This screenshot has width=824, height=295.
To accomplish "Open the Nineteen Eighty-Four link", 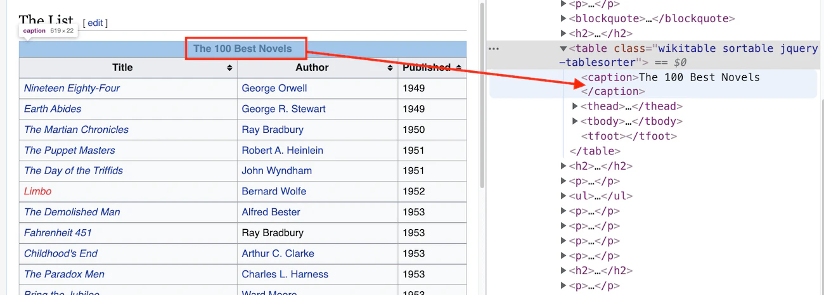I will click(72, 88).
